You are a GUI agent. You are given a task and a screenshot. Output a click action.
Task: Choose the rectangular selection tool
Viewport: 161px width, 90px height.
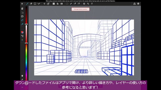pos(67,4)
